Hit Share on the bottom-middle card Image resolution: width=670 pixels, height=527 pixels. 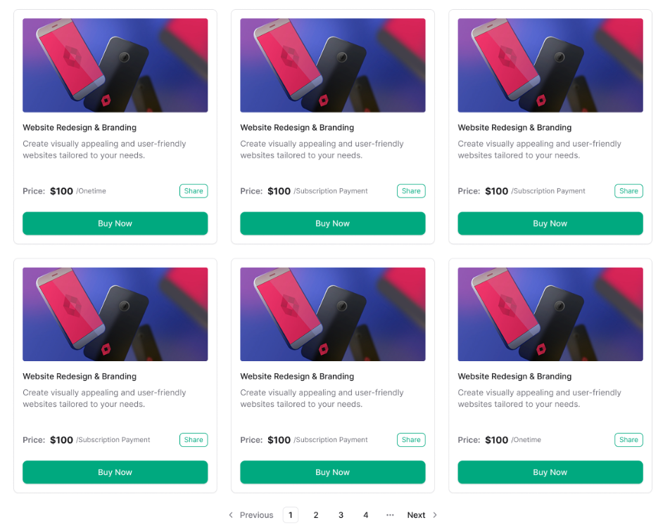(411, 440)
